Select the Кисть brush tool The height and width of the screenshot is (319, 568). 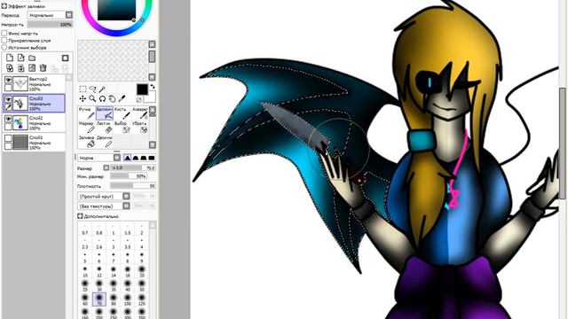click(122, 113)
